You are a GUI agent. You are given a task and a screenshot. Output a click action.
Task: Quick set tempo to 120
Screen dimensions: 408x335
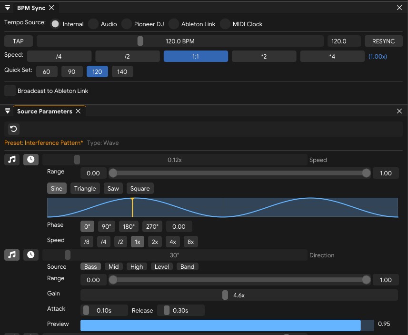[97, 71]
